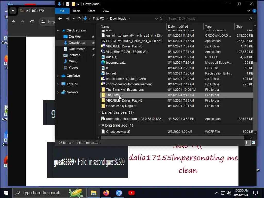Open the VirtualBox-7.0.20 installer file icon

pyautogui.click(x=103, y=52)
